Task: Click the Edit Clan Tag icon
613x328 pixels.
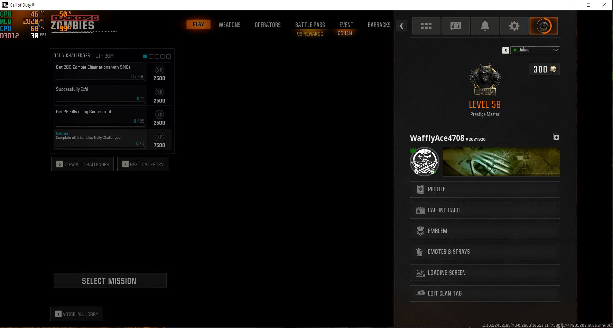Action: point(420,293)
